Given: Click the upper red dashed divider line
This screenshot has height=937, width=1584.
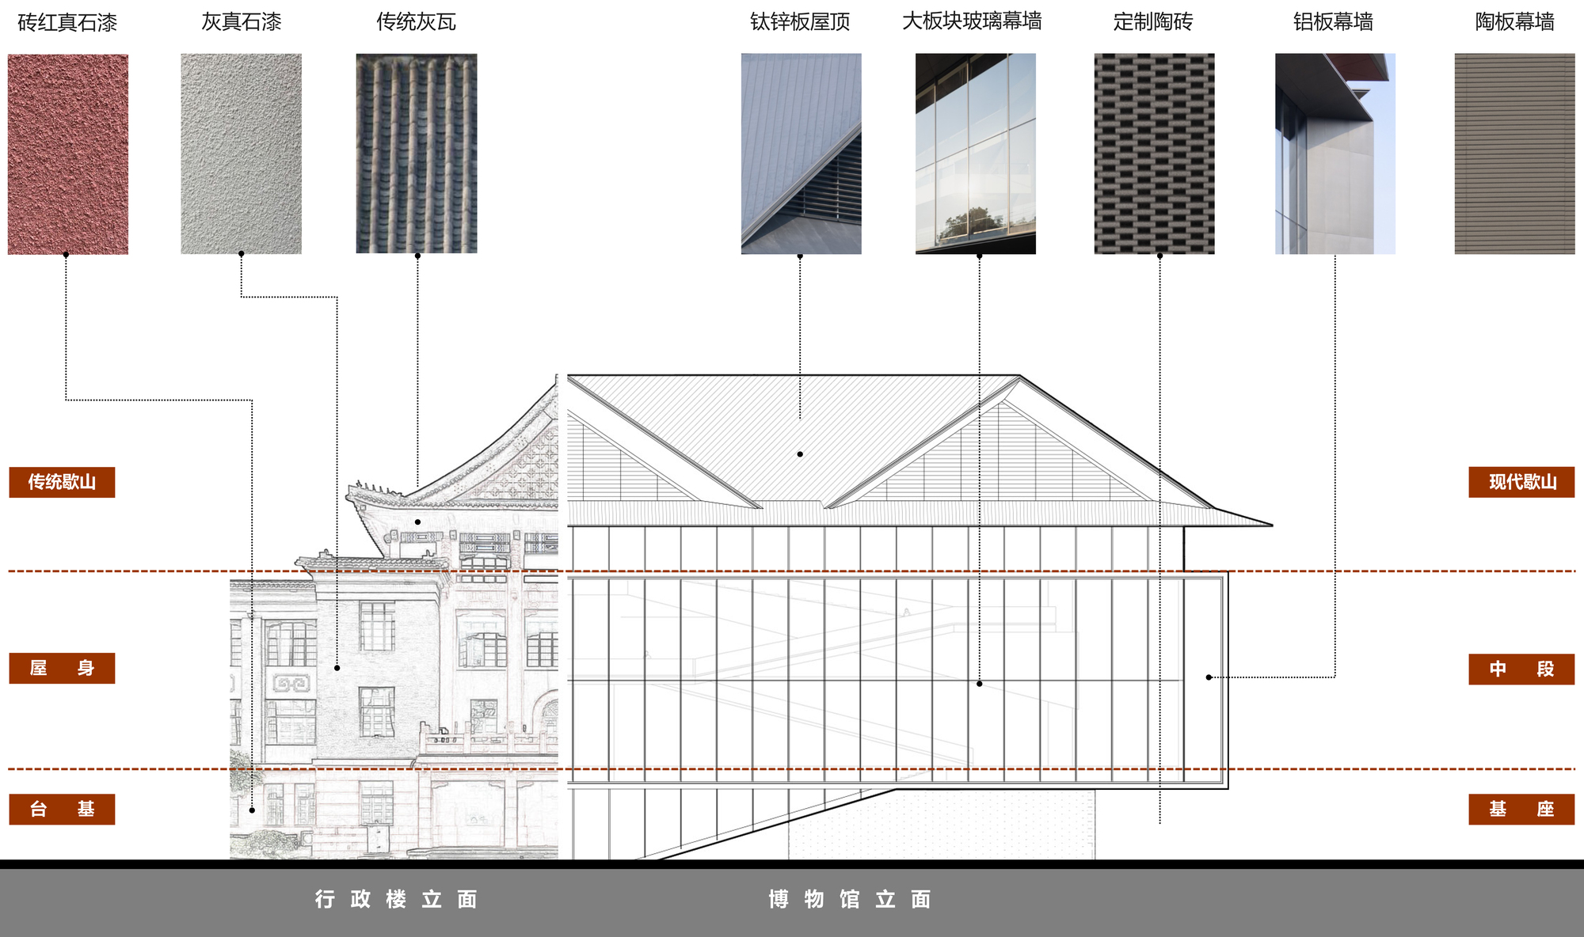Looking at the screenshot, I should pos(792,571).
